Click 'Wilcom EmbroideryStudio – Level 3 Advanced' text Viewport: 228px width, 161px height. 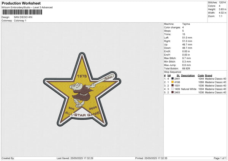27,8
